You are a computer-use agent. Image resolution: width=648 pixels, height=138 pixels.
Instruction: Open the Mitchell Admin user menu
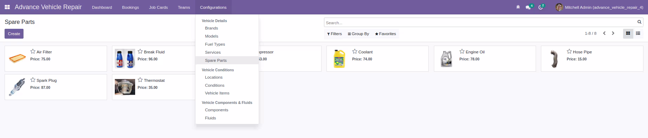[x=600, y=7]
